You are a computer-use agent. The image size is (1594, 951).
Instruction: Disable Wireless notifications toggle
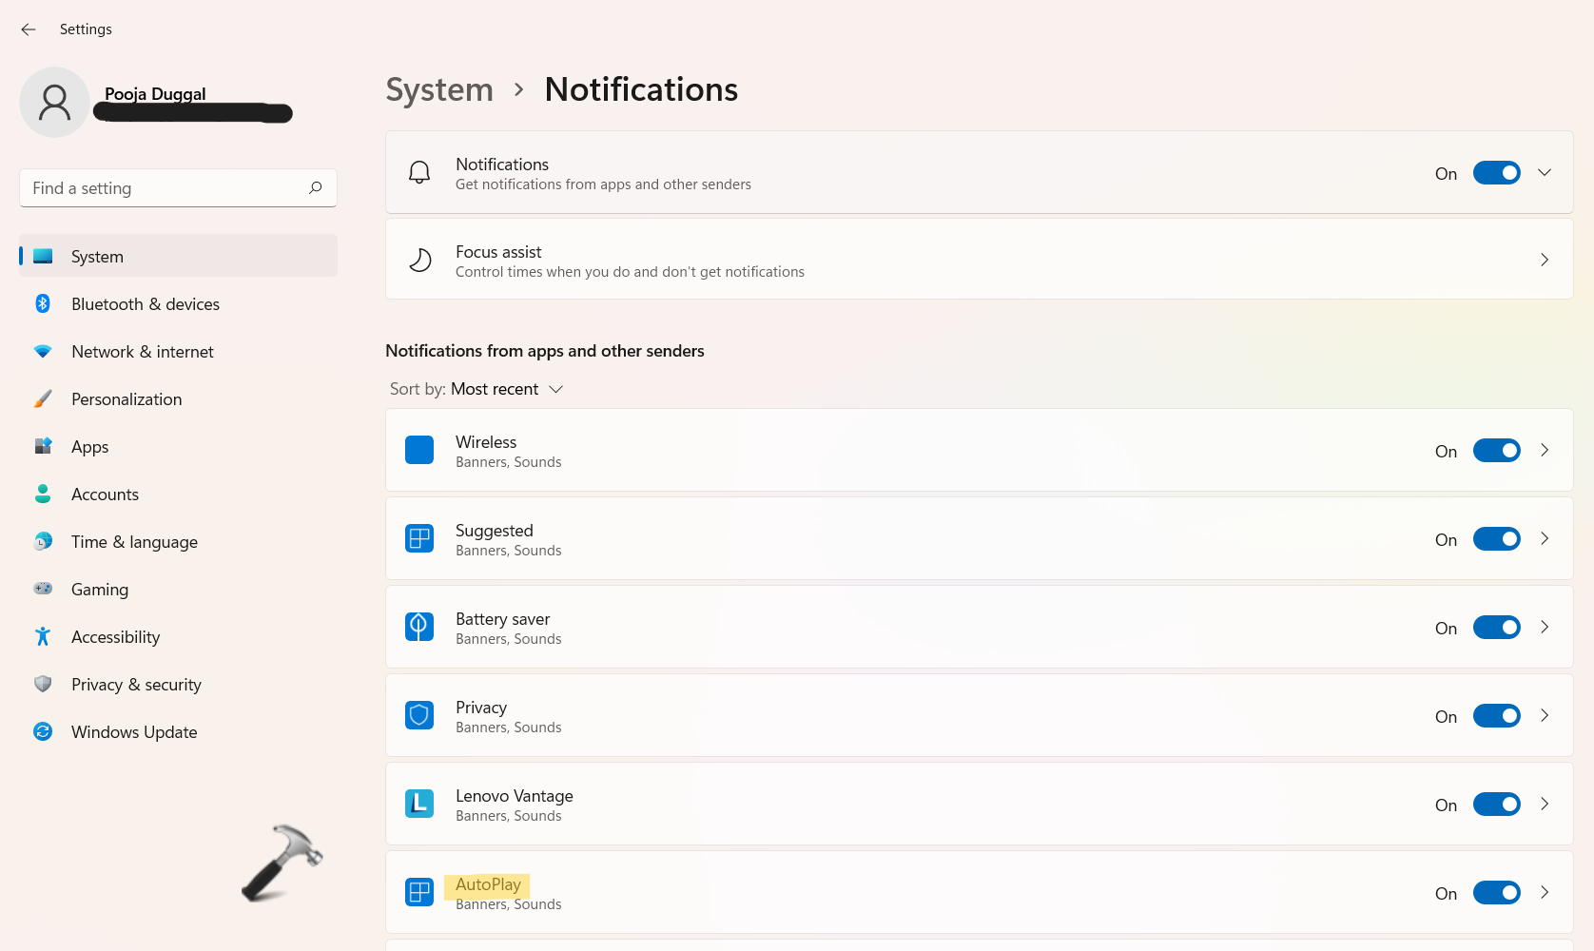pyautogui.click(x=1496, y=451)
